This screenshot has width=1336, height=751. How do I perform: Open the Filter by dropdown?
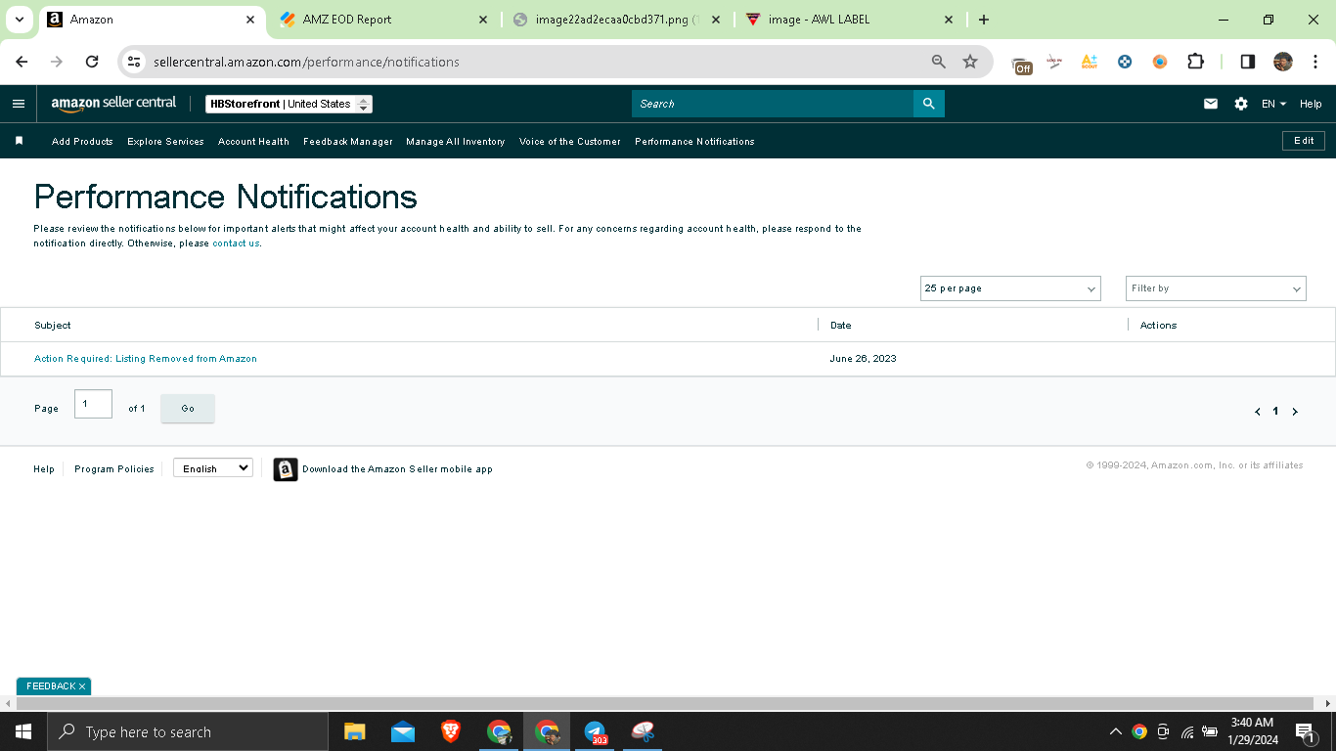[1216, 288]
